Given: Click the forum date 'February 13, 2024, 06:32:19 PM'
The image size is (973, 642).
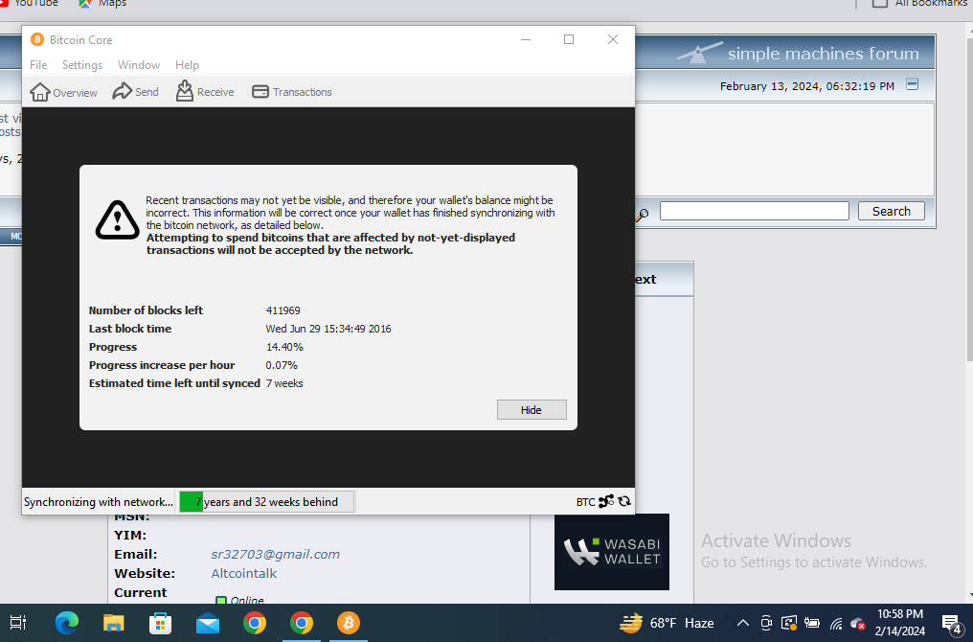Looking at the screenshot, I should pyautogui.click(x=806, y=86).
